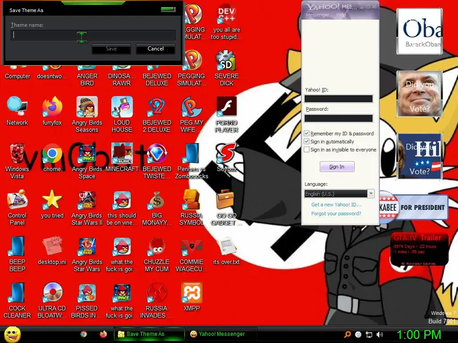Click Cancel in Save Theme As dialog

pyautogui.click(x=155, y=49)
